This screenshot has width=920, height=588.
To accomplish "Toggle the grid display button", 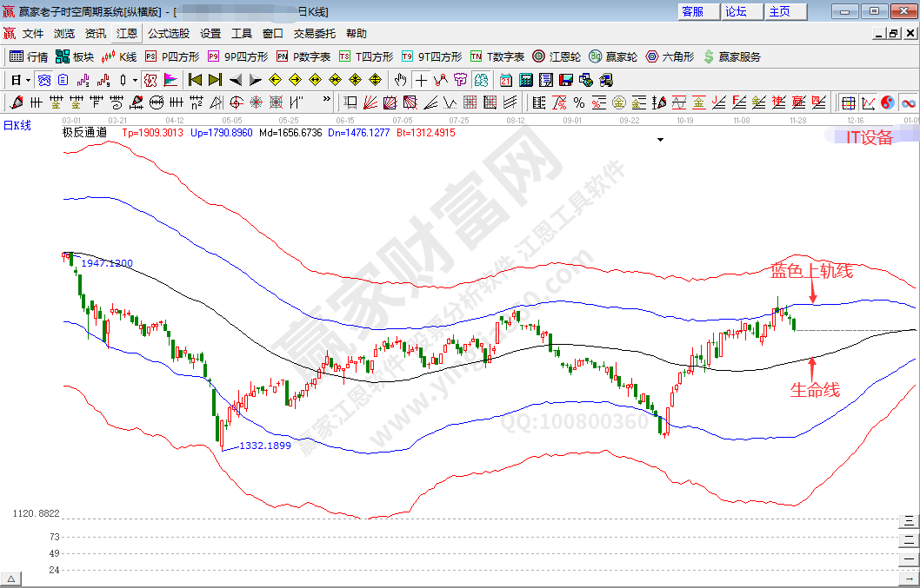I will (x=847, y=102).
